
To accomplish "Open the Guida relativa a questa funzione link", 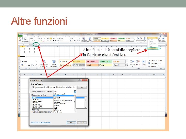I will (41, 122).
